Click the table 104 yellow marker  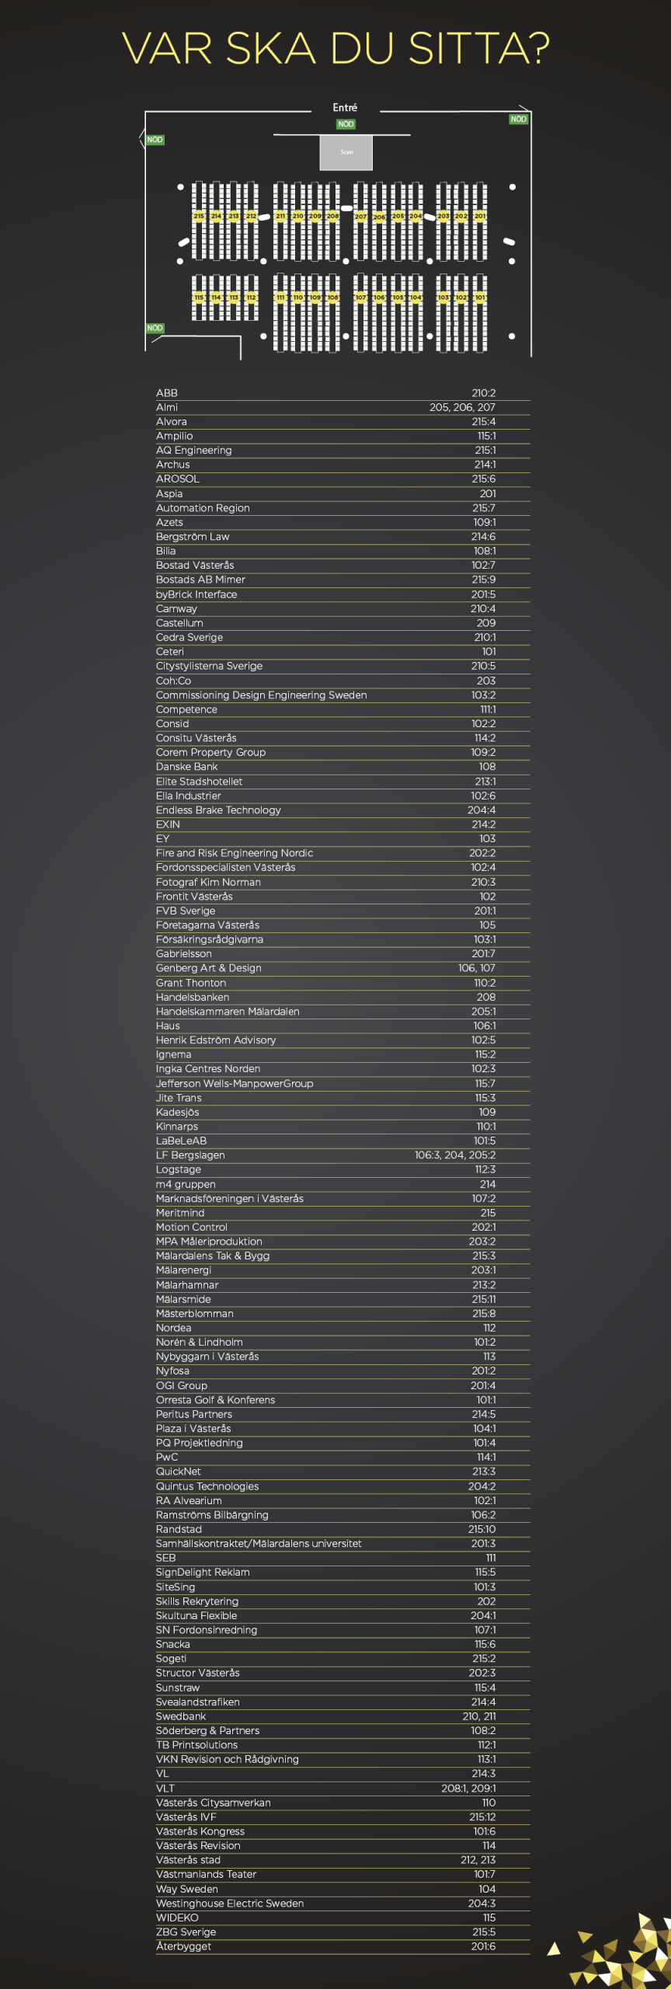pyautogui.click(x=416, y=298)
